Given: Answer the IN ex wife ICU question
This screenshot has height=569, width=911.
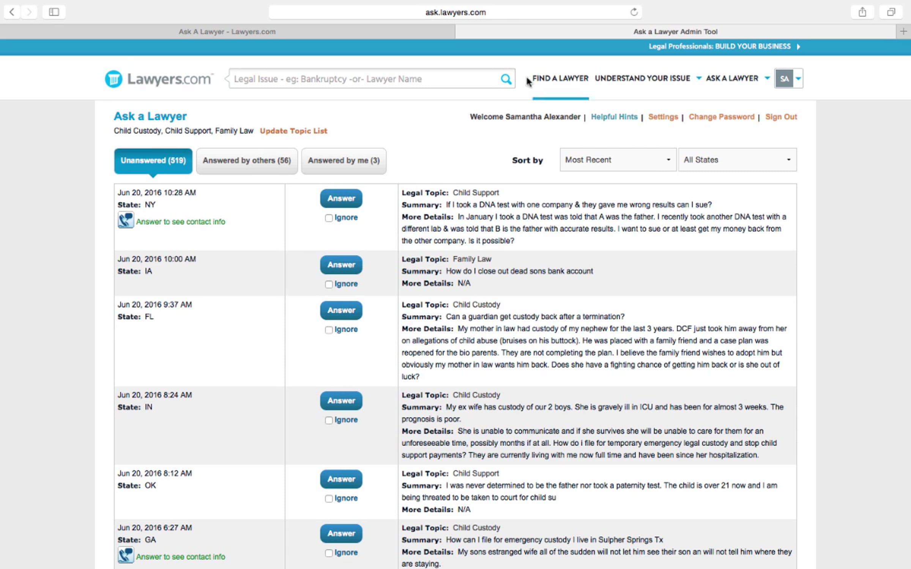Looking at the screenshot, I should tap(341, 401).
